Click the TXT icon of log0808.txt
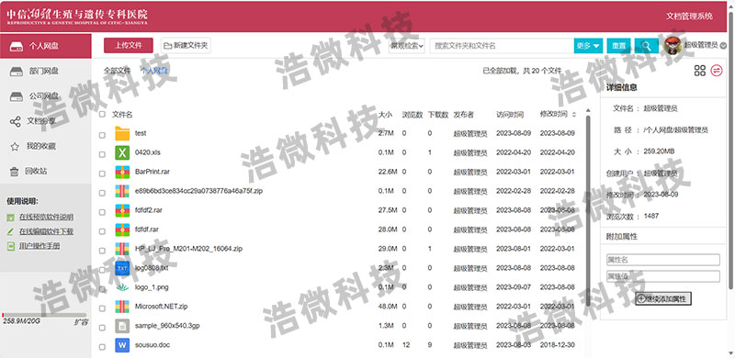This screenshot has height=358, width=735. 122,268
